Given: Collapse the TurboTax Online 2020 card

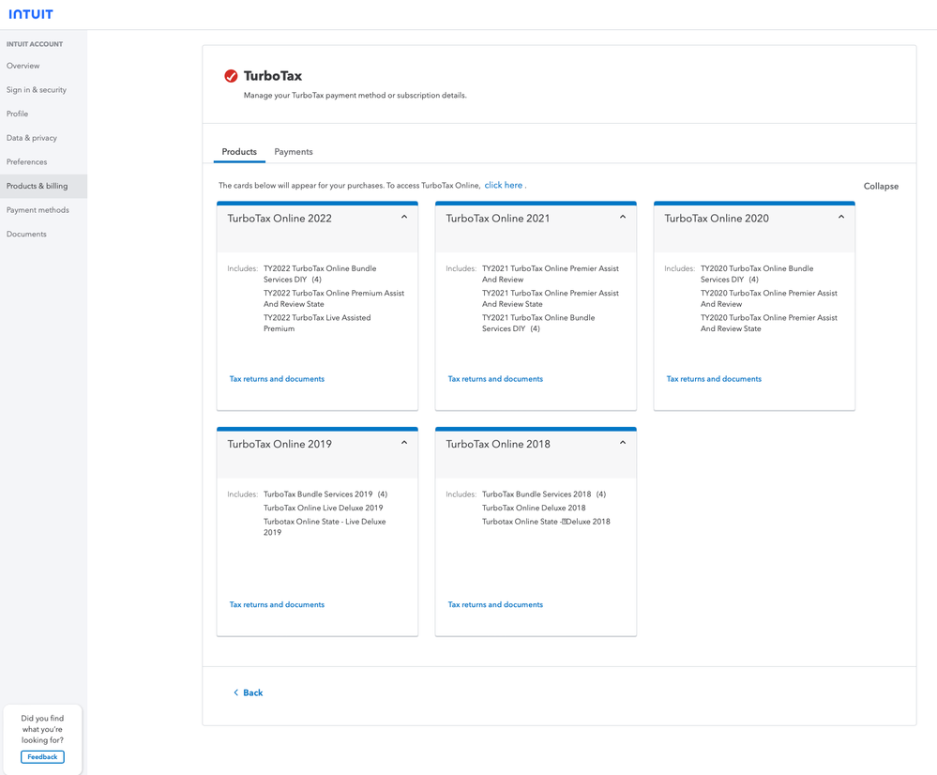Looking at the screenshot, I should click(x=840, y=217).
